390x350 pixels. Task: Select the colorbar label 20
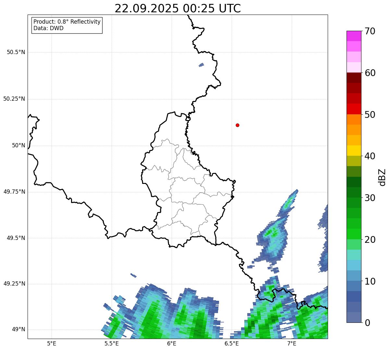tap(370, 240)
